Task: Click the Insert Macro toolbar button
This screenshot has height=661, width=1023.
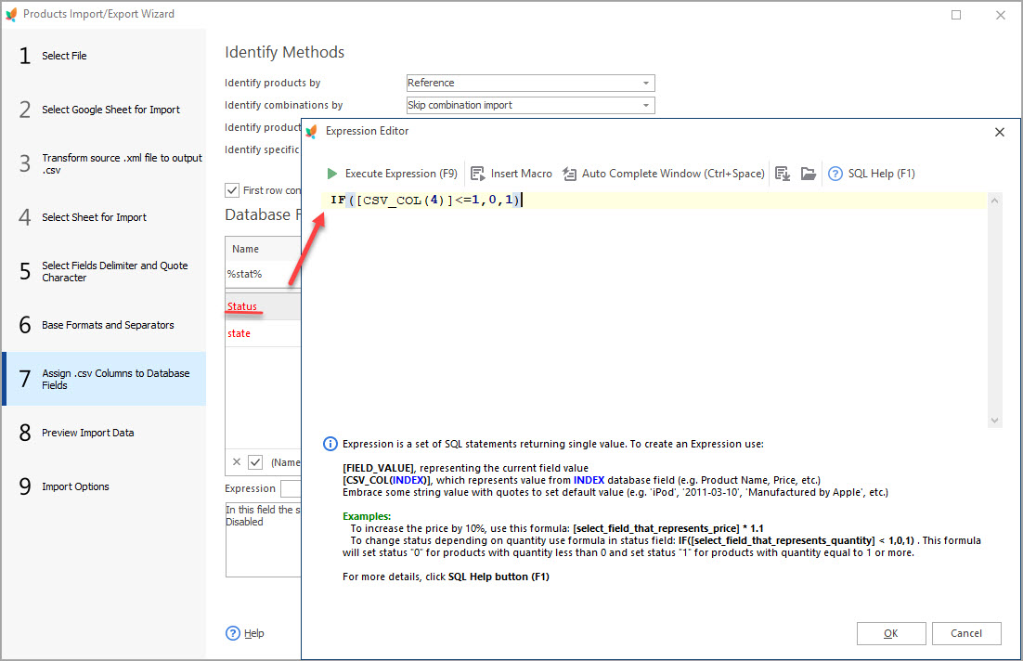Action: [511, 174]
